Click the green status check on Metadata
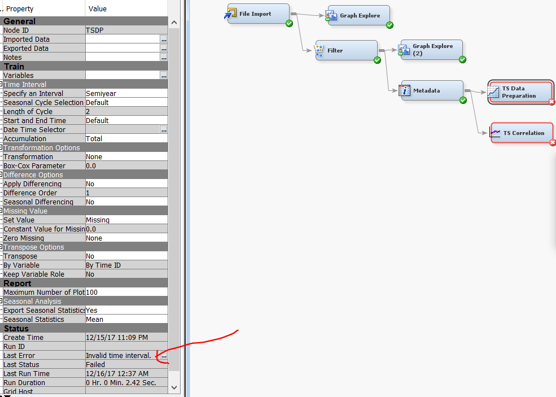 (462, 100)
